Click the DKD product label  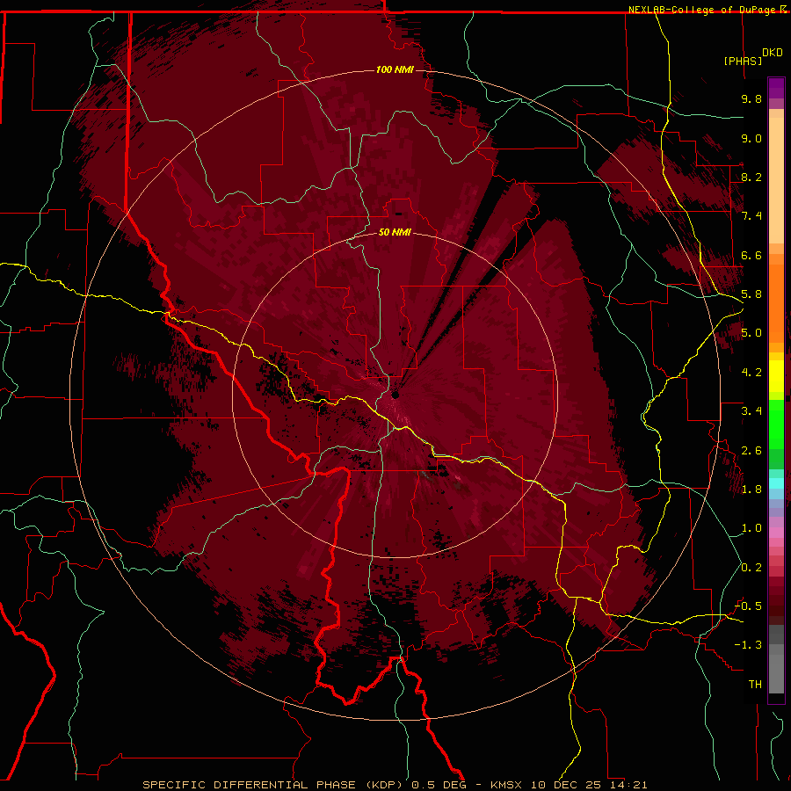(772, 53)
